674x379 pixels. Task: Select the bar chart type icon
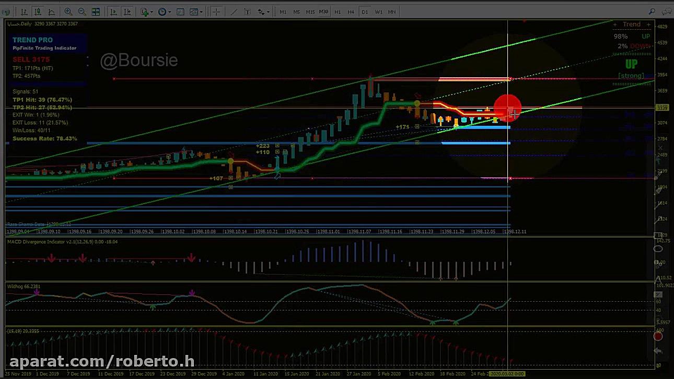click(24, 11)
